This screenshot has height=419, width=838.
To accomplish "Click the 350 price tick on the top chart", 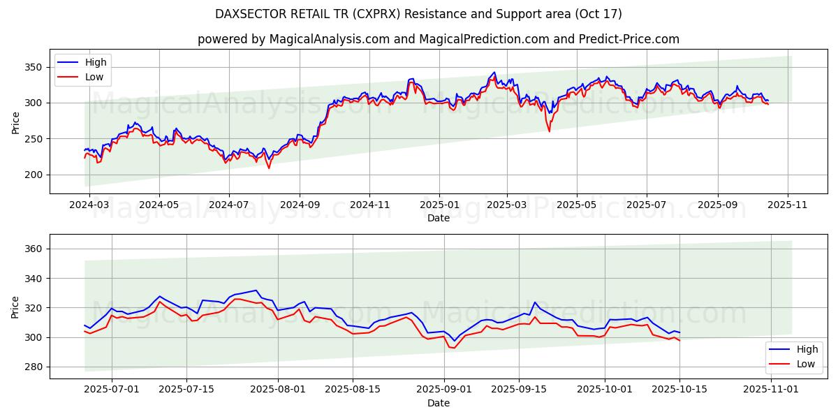I will (34, 67).
